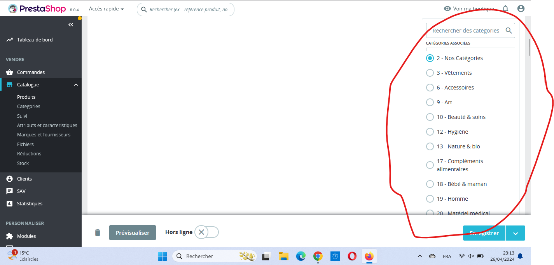Open the blue stopwatch app on the taskbar

coord(335,256)
